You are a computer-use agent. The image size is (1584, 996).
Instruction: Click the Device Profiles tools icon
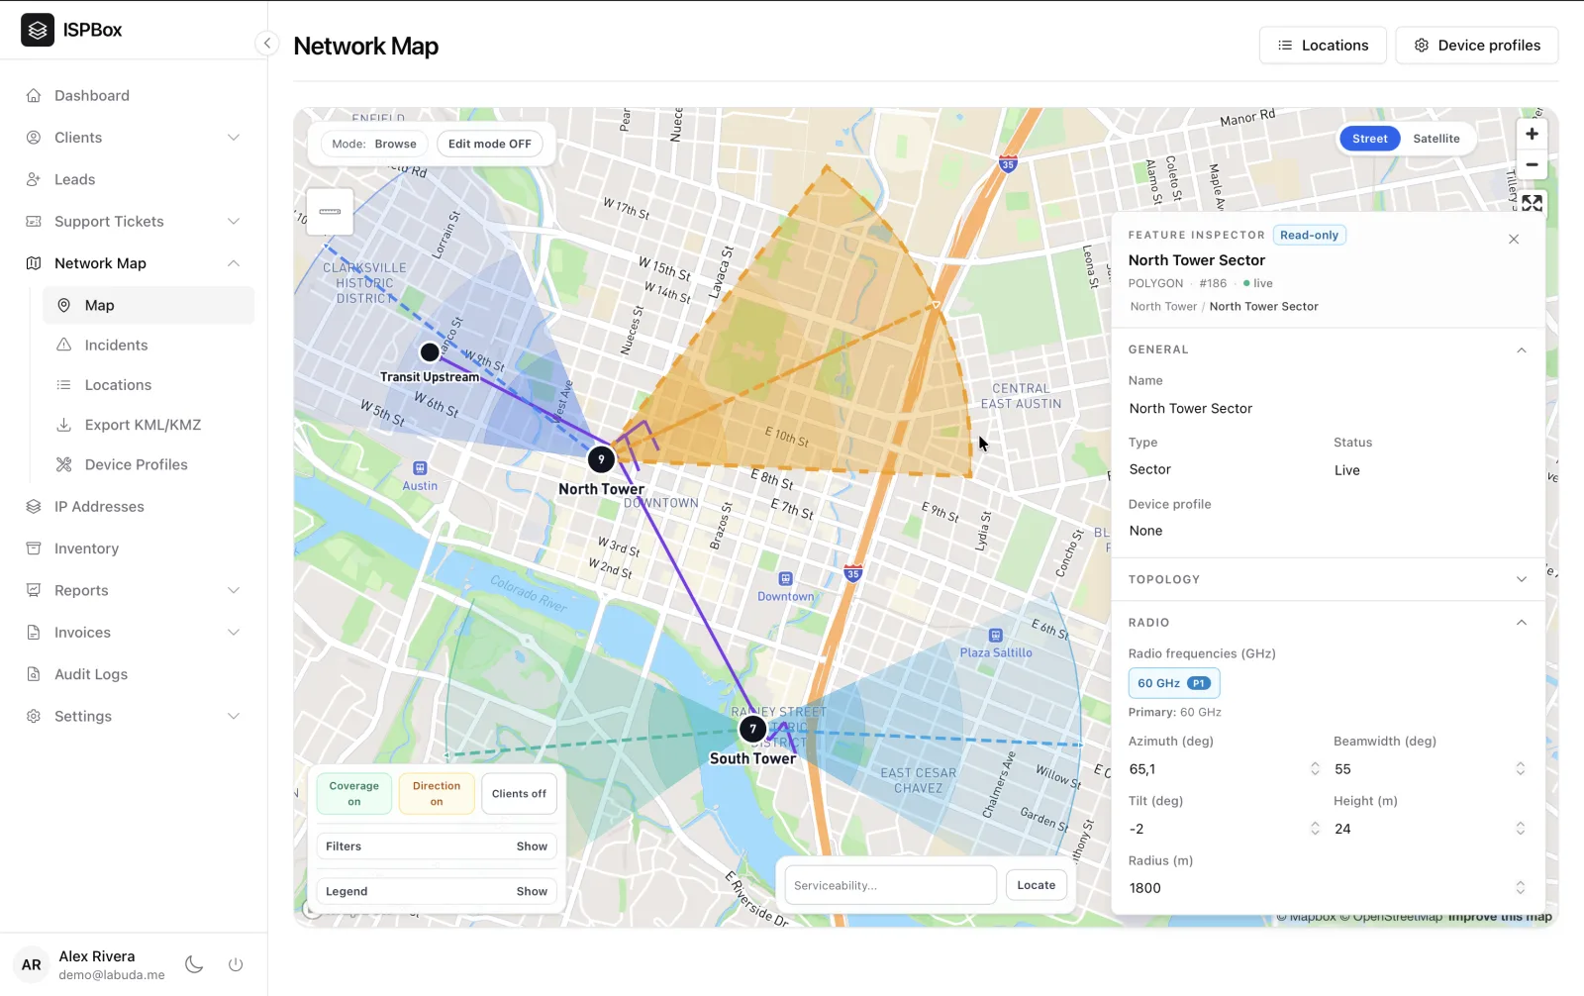click(x=64, y=464)
